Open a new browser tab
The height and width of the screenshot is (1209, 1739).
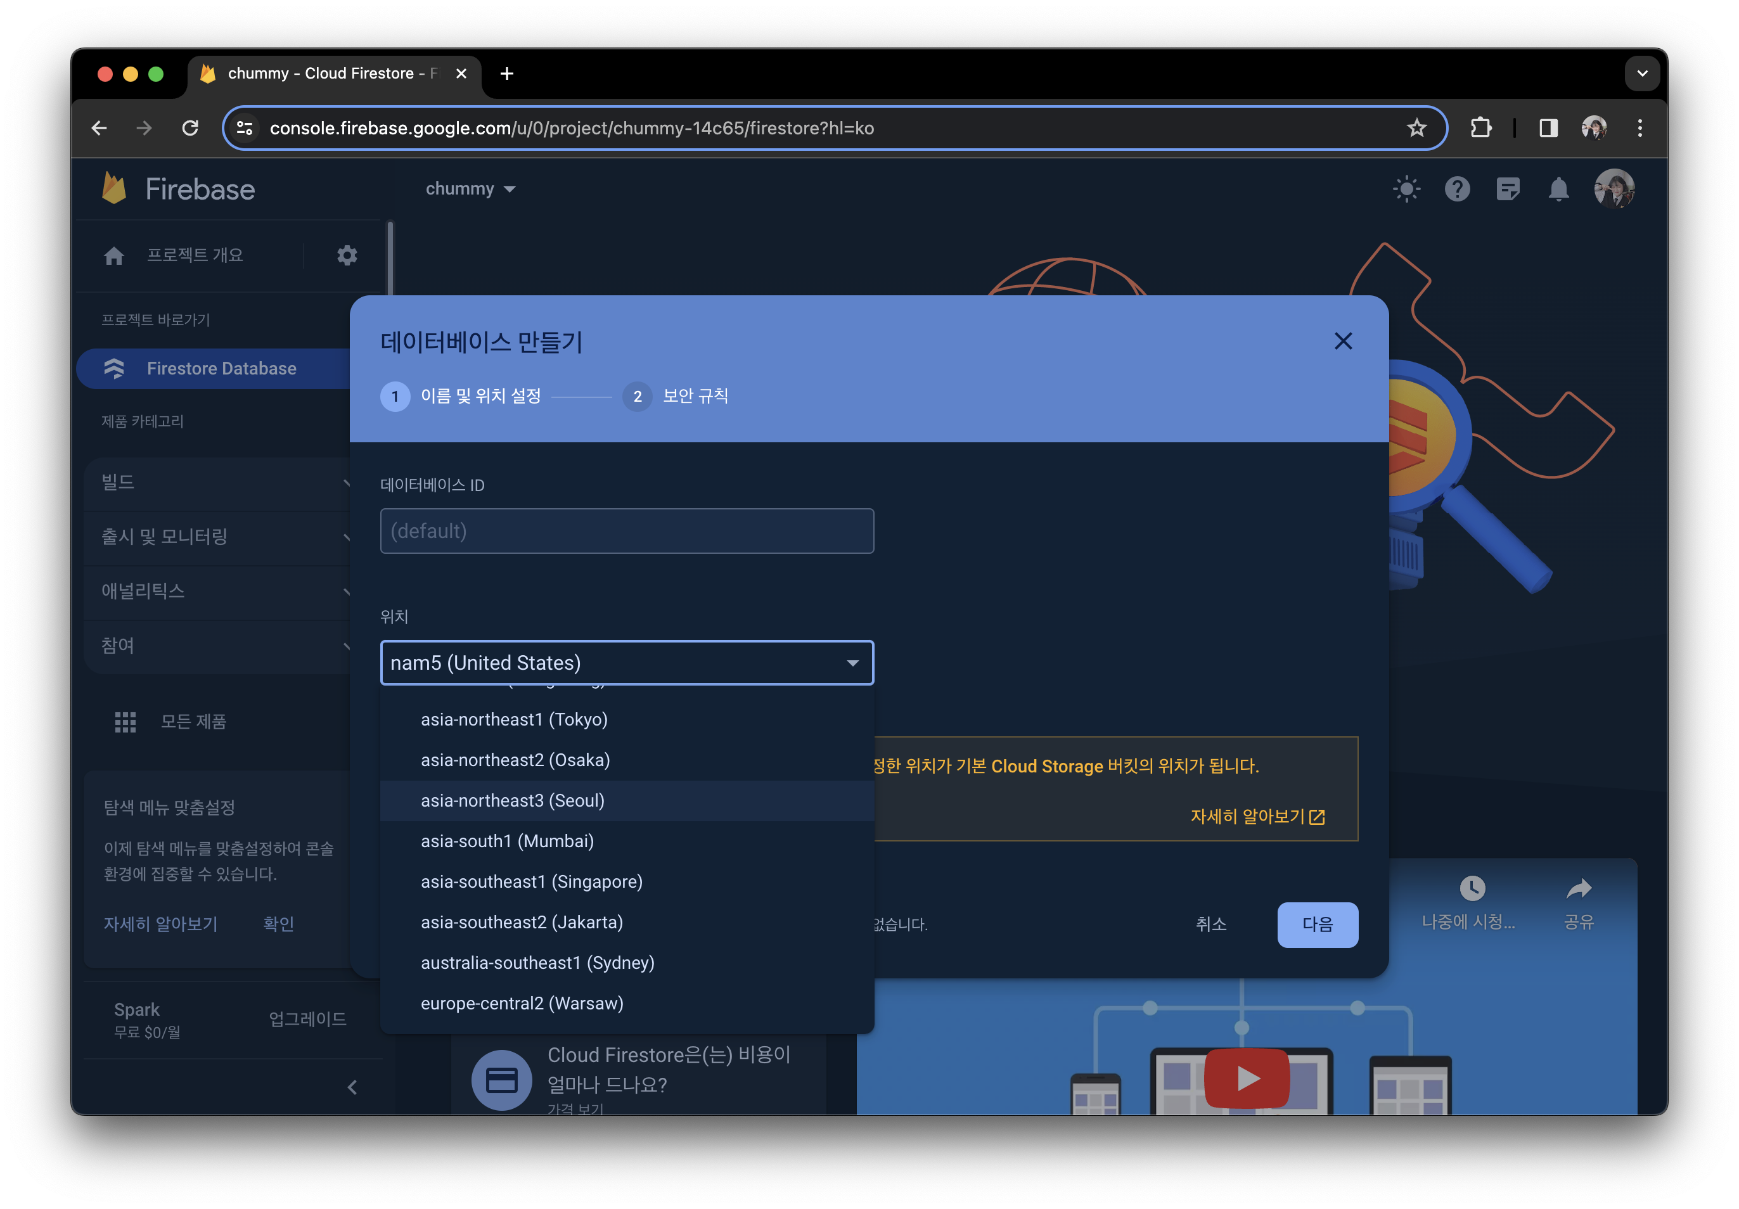tap(507, 74)
